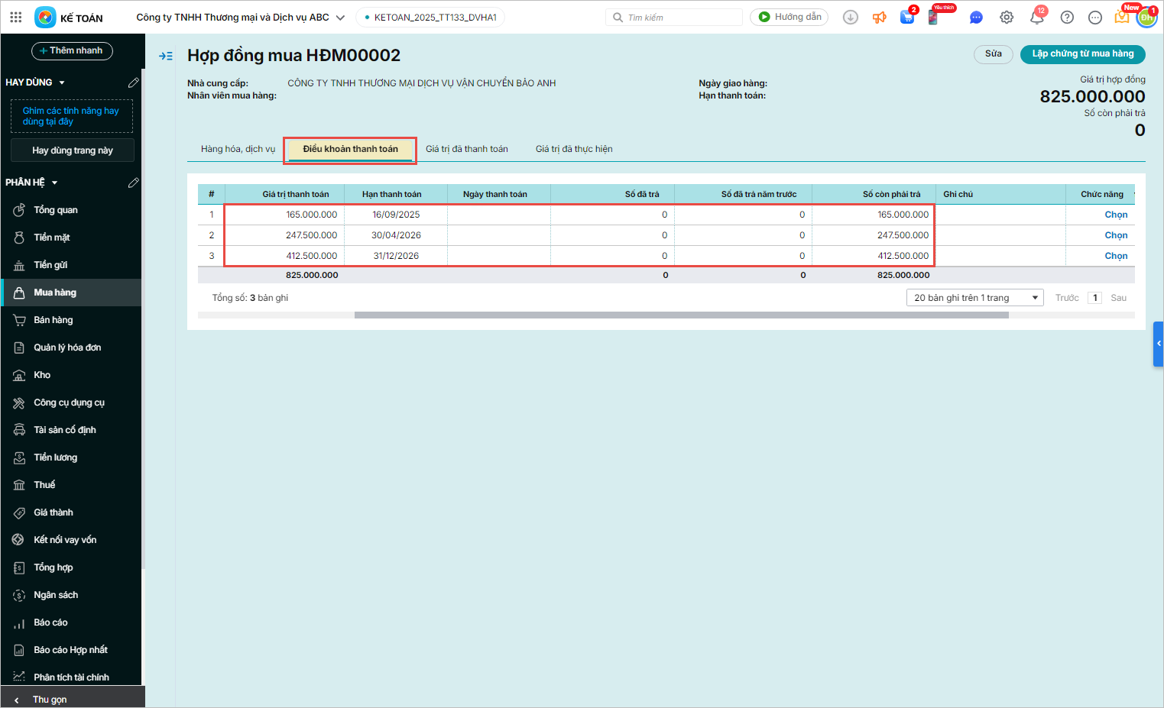
Task: Click the notification bell icon
Action: pos(1036,18)
